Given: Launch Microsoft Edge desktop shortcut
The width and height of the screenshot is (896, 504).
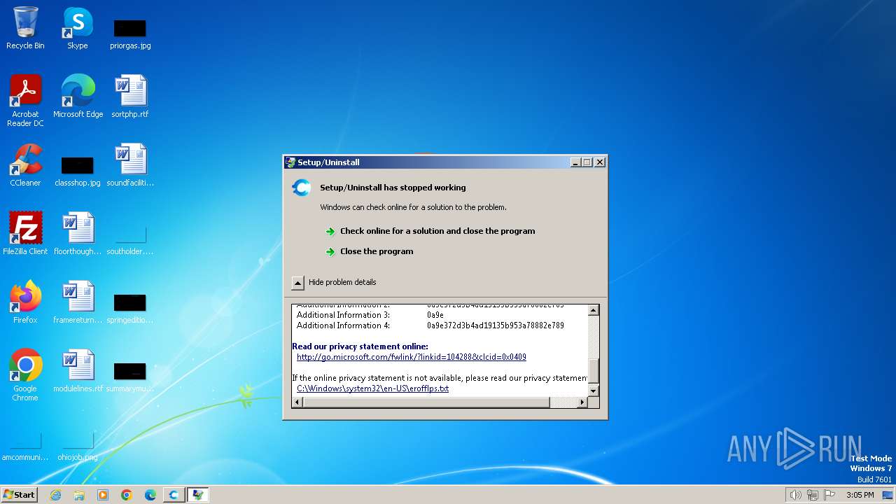Looking at the screenshot, I should click(78, 96).
